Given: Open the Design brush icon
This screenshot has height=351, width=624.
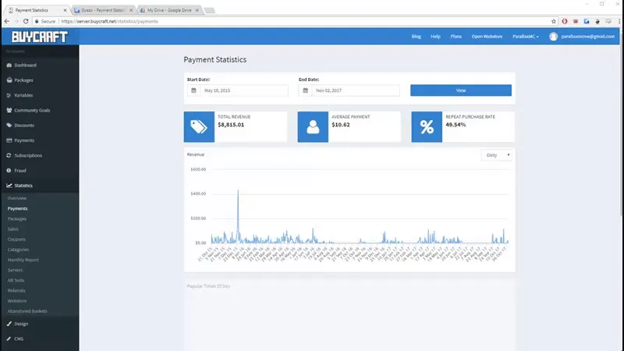Looking at the screenshot, I should [9, 324].
